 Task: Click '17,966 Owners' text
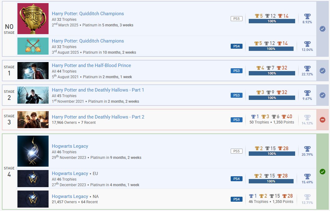[64, 123]
